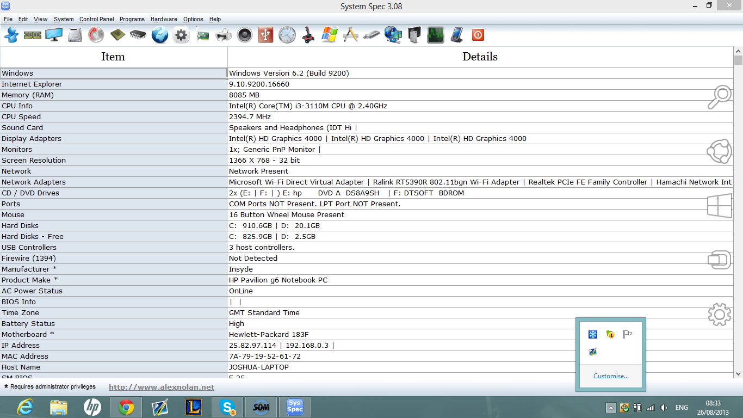Click the Action Center flag tray icon
Image resolution: width=743 pixels, height=418 pixels.
(x=628, y=334)
